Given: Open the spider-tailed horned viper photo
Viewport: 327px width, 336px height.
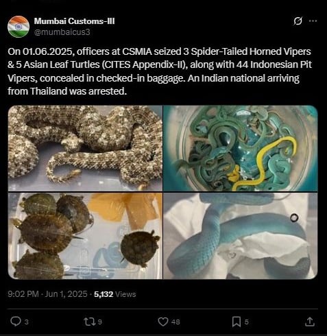Looking at the screenshot, I should pos(85,148).
